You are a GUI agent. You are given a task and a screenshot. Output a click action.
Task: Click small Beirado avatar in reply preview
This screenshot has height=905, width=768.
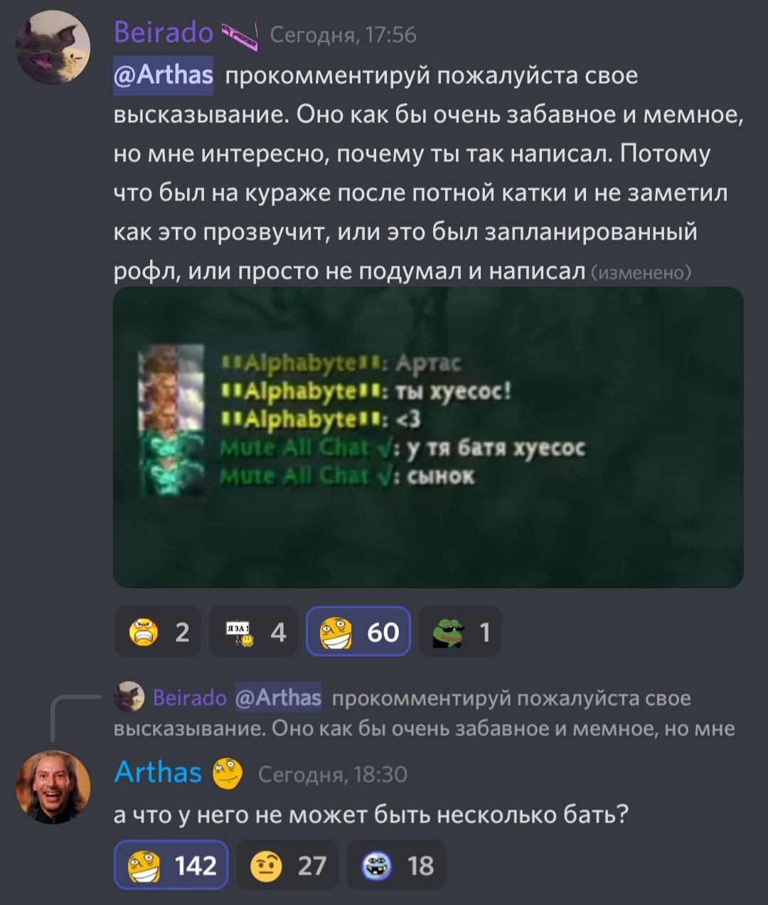coord(129,697)
